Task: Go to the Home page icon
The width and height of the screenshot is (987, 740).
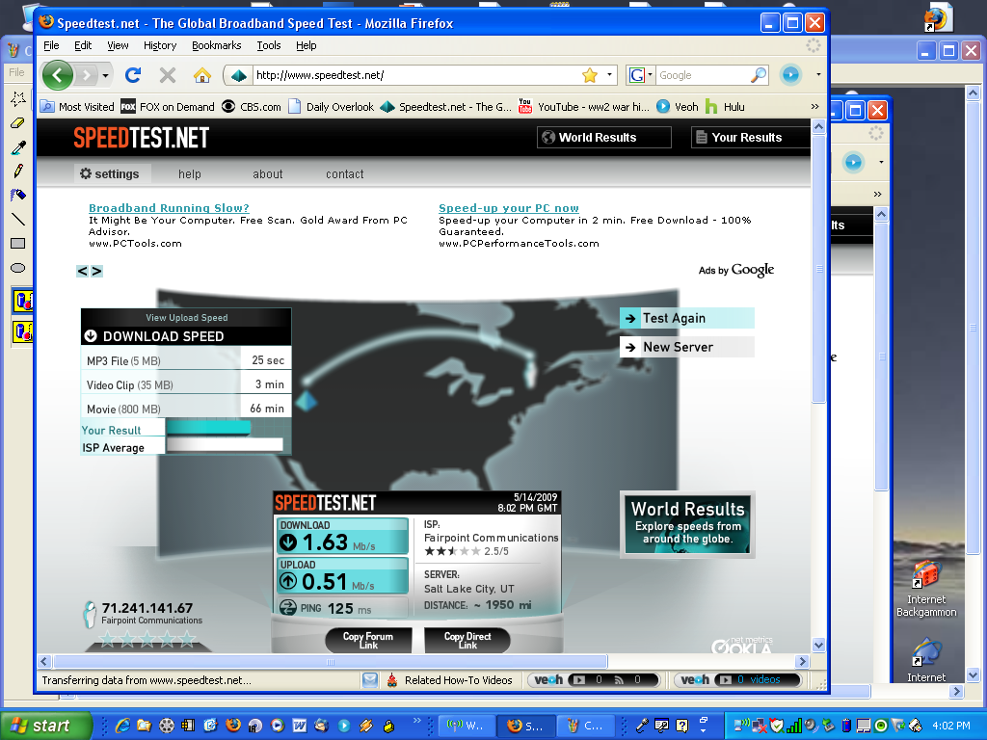Action: 201,75
